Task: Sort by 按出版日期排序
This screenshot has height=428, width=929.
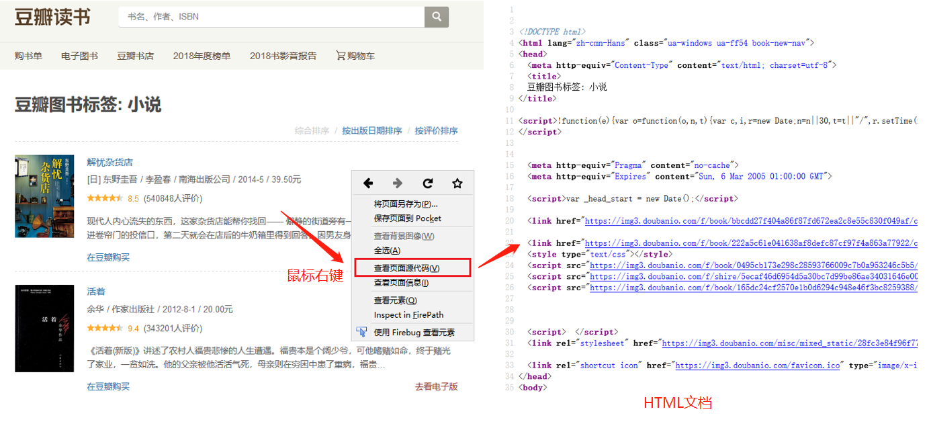Action: (372, 130)
